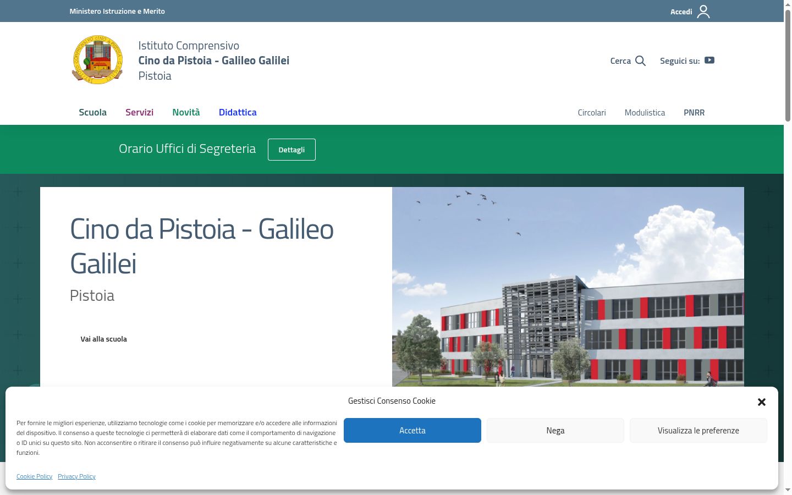The width and height of the screenshot is (792, 495).
Task: Click the Dettagli button in green banner
Action: (291, 150)
